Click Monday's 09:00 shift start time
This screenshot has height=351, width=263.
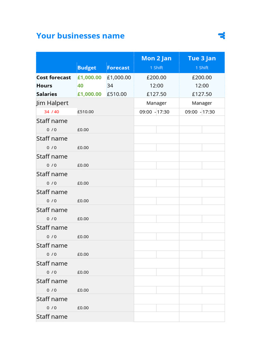click(x=146, y=112)
